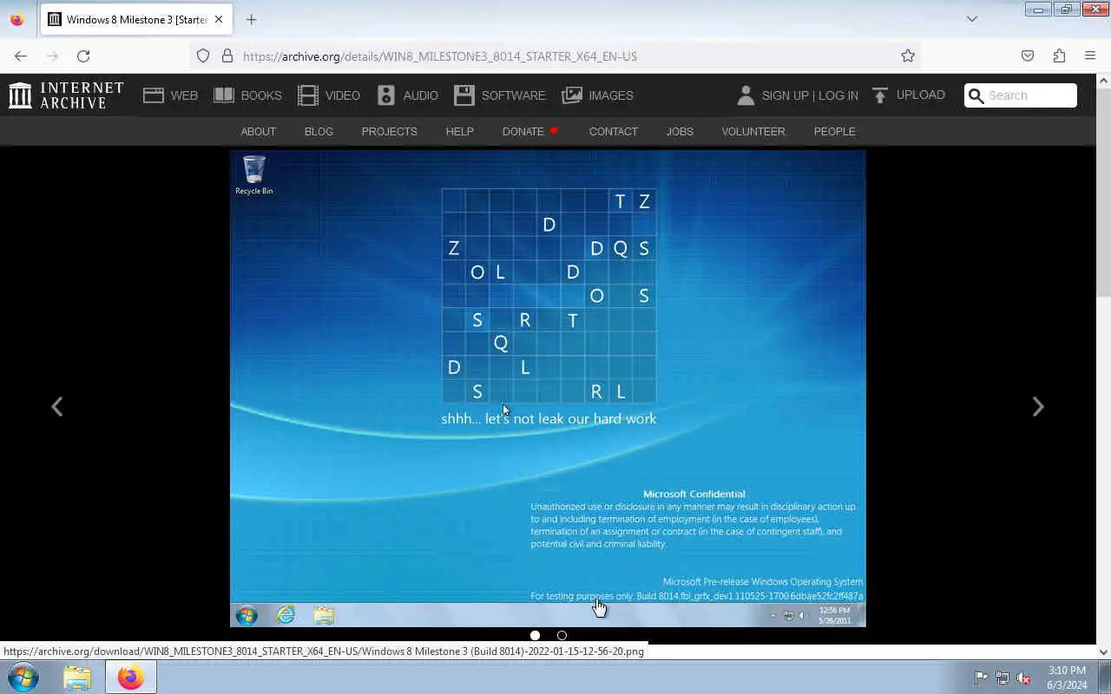
Task: Open the CONTACT menu item
Action: tap(613, 131)
